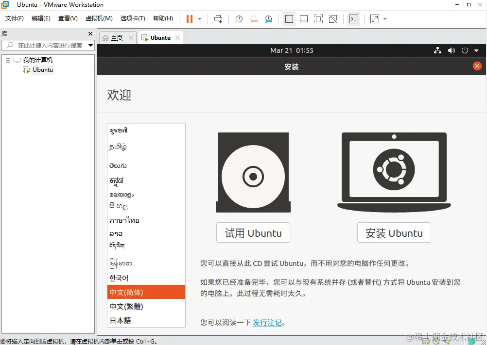This screenshot has width=487, height=345.
Task: Select ภาษาไทย in the language list
Action: [x=146, y=220]
